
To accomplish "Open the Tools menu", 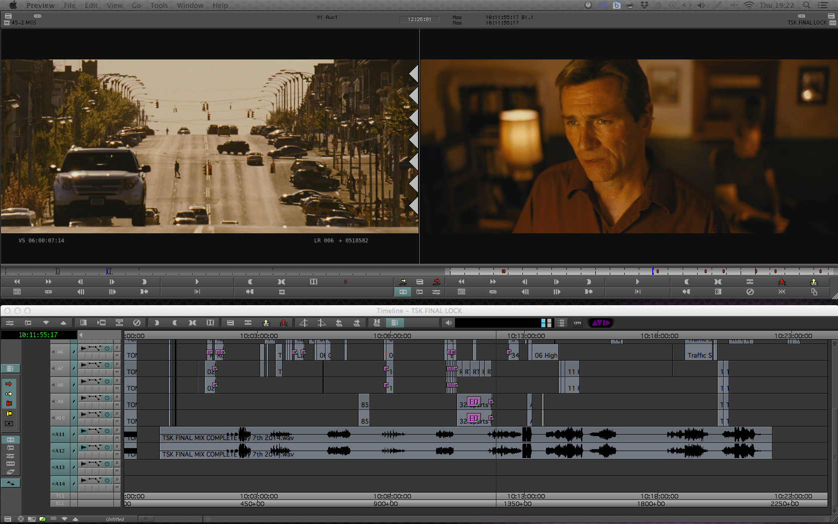I will tap(159, 5).
